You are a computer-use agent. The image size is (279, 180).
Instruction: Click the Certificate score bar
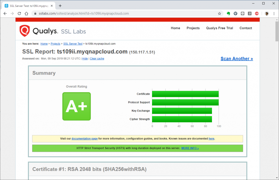coord(185,94)
